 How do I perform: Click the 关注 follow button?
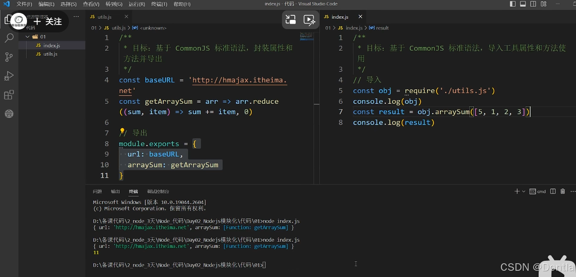point(47,22)
